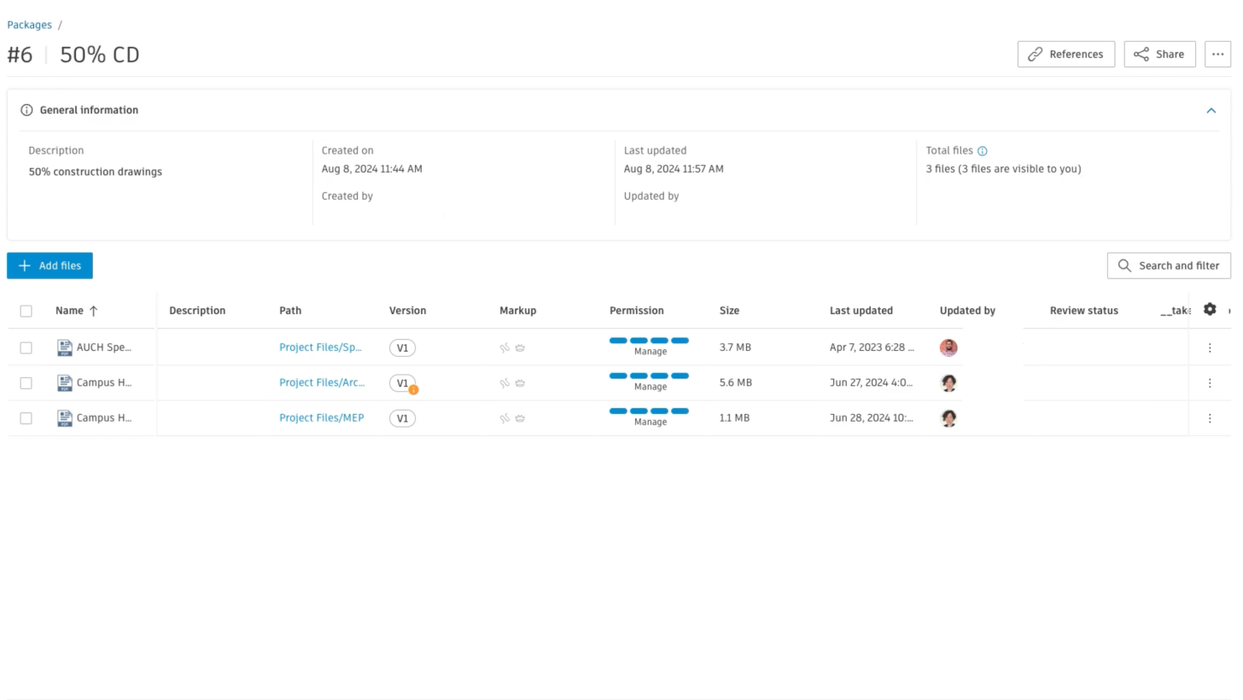The height and width of the screenshot is (700, 1243).
Task: Open the Project Files/MEP path link
Action: tap(321, 418)
